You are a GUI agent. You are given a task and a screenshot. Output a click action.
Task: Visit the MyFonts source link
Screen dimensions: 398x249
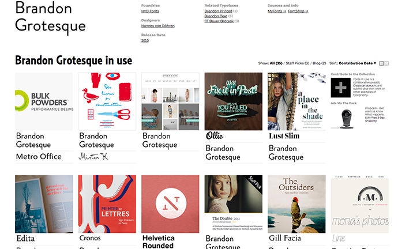(277, 11)
